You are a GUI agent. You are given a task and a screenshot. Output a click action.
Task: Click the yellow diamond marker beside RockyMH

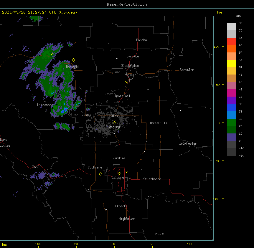click(x=74, y=60)
